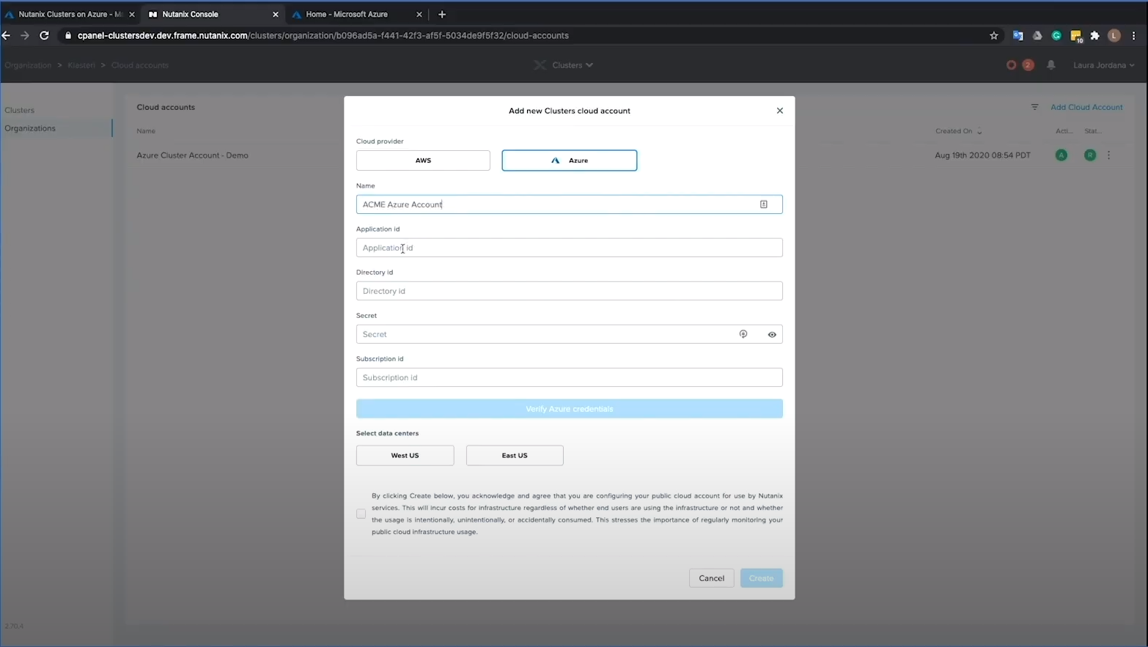Open Laura Jordana user menu
The height and width of the screenshot is (647, 1148).
tap(1104, 65)
